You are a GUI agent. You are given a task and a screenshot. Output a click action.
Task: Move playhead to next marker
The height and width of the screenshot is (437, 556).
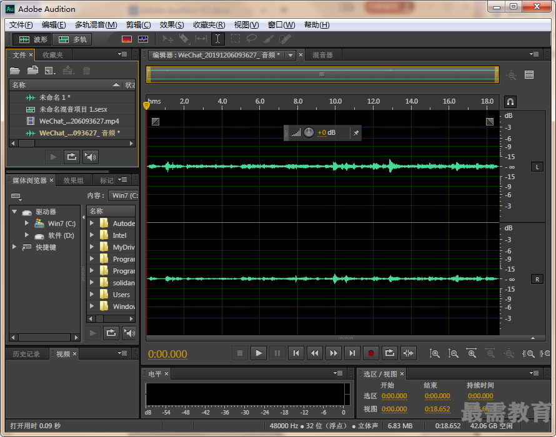(352, 353)
